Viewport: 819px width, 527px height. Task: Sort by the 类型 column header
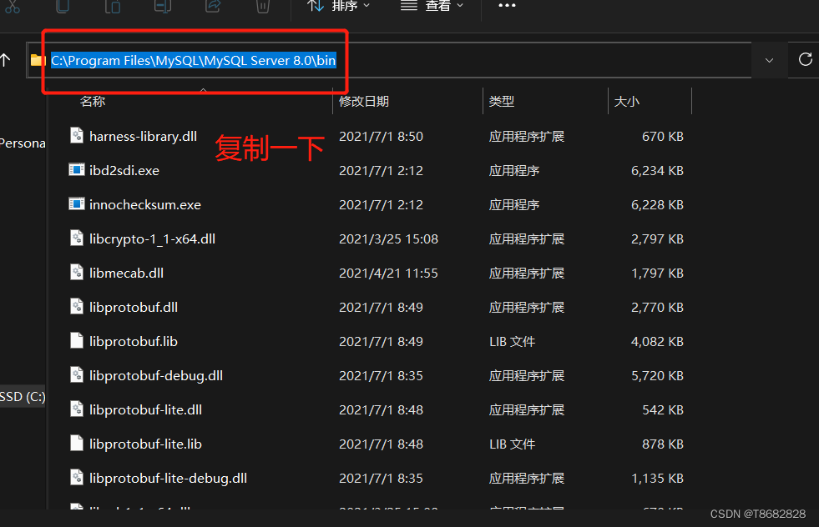coord(502,101)
